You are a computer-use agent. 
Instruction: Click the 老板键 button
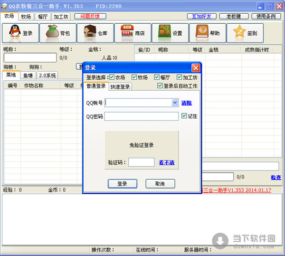point(234,16)
